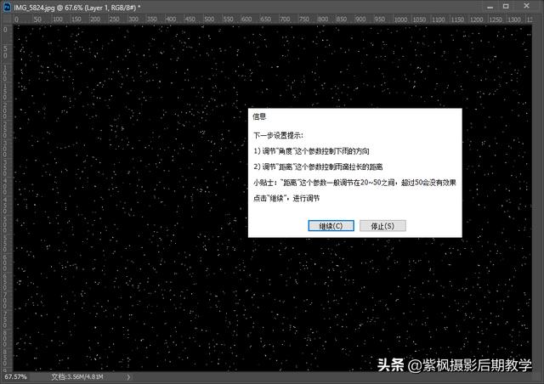The width and height of the screenshot is (544, 384).
Task: Click the 67.57% zoom level field
Action: pos(15,376)
